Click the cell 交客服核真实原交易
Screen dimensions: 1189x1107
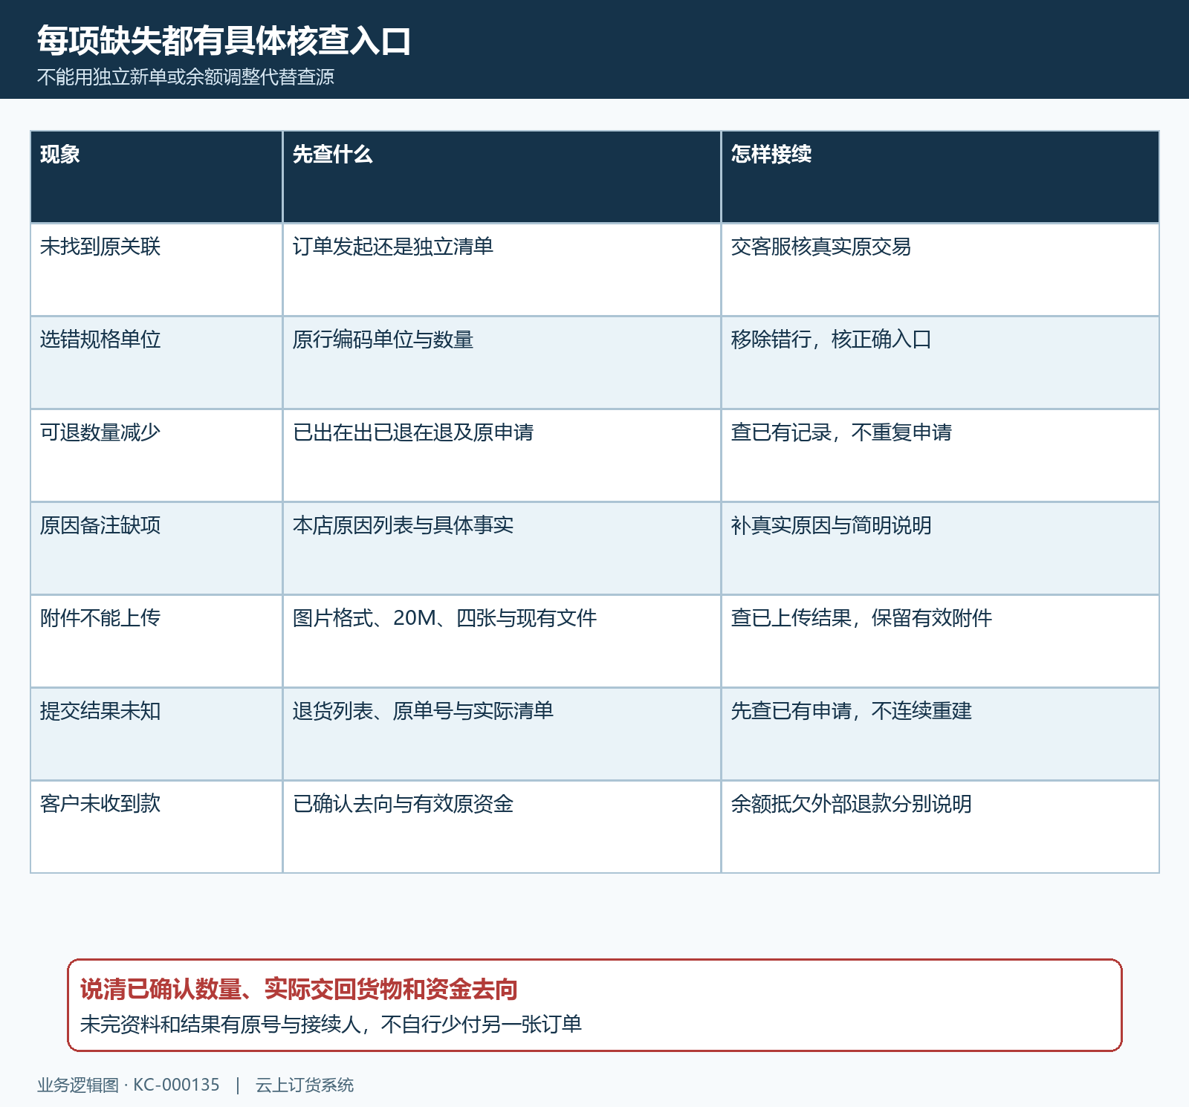point(940,270)
